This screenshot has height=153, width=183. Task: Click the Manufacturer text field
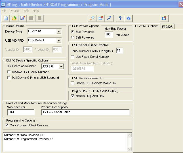pyautogui.click(x=21, y=112)
